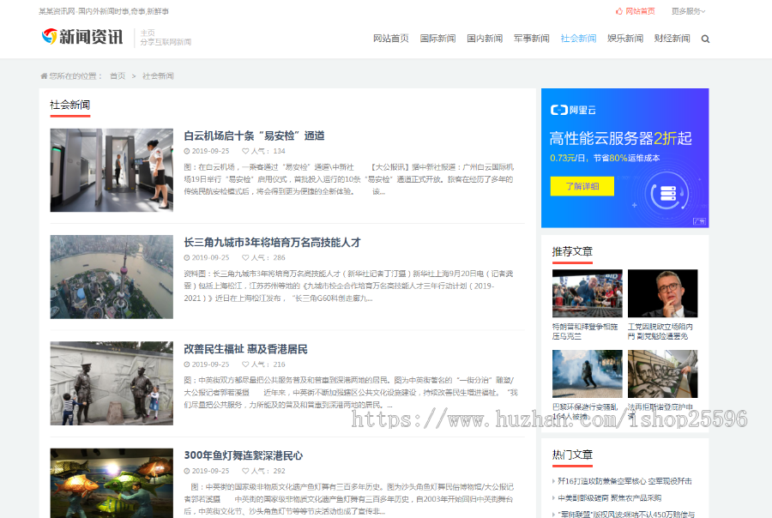
Task: Click bronze statues street thumbnail
Action: 112,383
